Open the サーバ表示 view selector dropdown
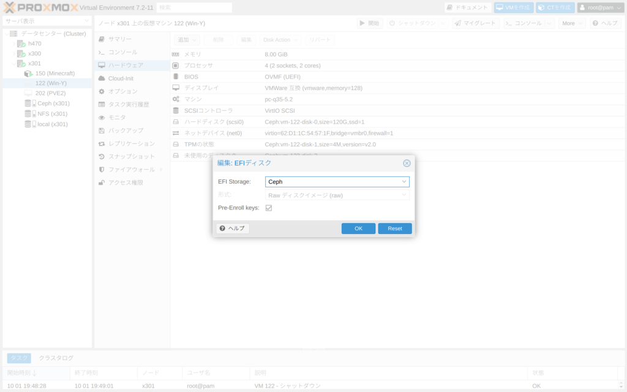The height and width of the screenshot is (392, 627). 86,21
